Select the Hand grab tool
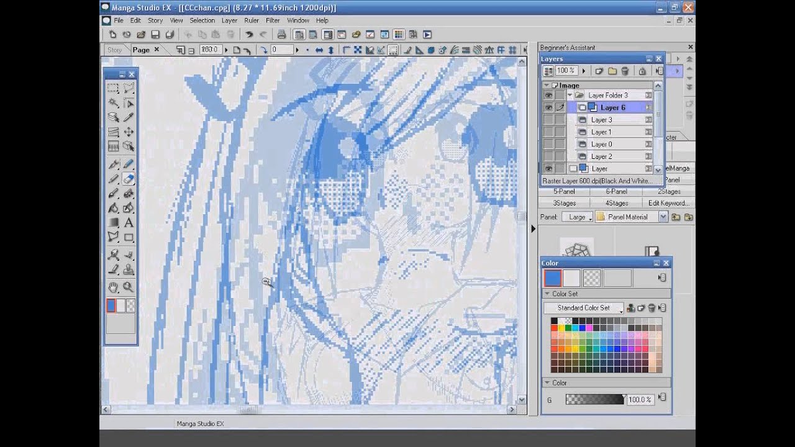This screenshot has width=795, height=447. tap(113, 287)
